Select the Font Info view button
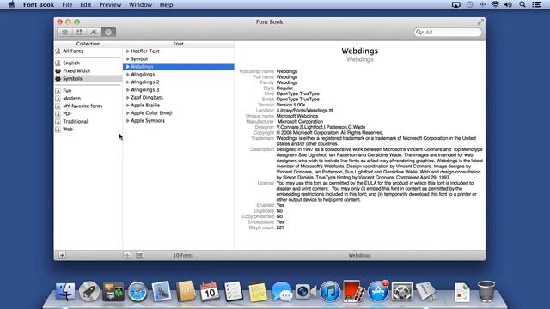Screen dimensions: 550x309 [x=108, y=33]
